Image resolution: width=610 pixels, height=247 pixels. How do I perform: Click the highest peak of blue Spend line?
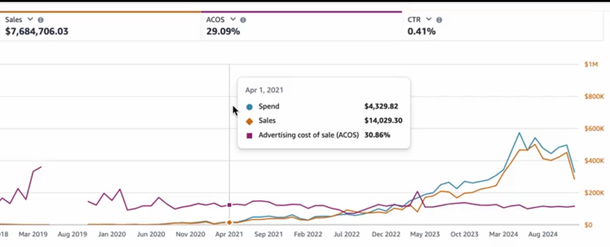(519, 132)
